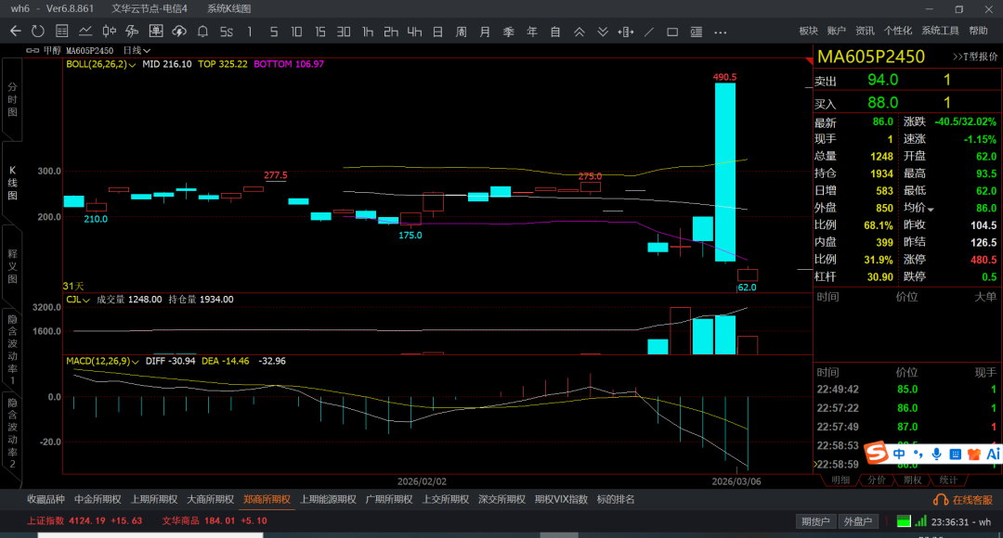Switch chart to weekly period 周
The width and height of the screenshot is (1003, 538).
click(462, 32)
